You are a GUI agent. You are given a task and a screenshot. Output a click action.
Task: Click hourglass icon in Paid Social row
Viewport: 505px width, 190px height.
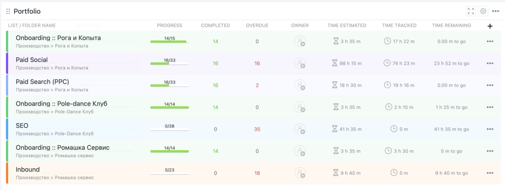(335, 63)
